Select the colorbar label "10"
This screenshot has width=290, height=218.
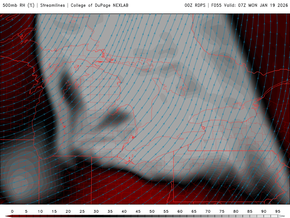(x=40, y=211)
